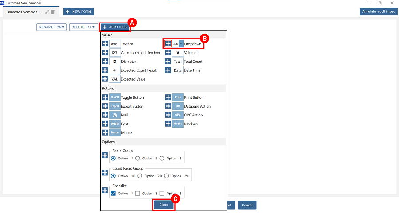This screenshot has height=213, width=399.
Task: Add a Dropdown field via its plus icon
Action: click(x=168, y=43)
